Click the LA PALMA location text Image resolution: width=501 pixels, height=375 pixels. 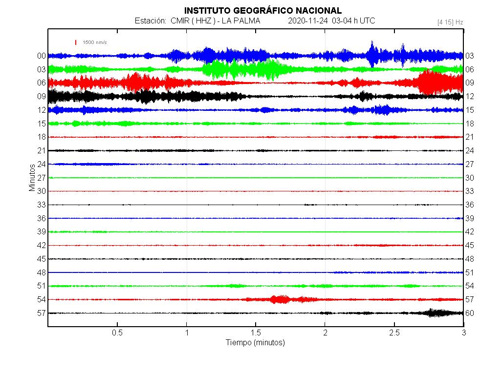pyautogui.click(x=241, y=21)
